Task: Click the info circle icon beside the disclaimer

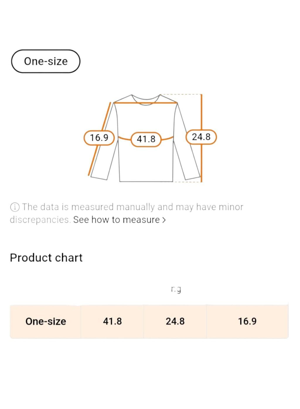Action: click(x=15, y=207)
